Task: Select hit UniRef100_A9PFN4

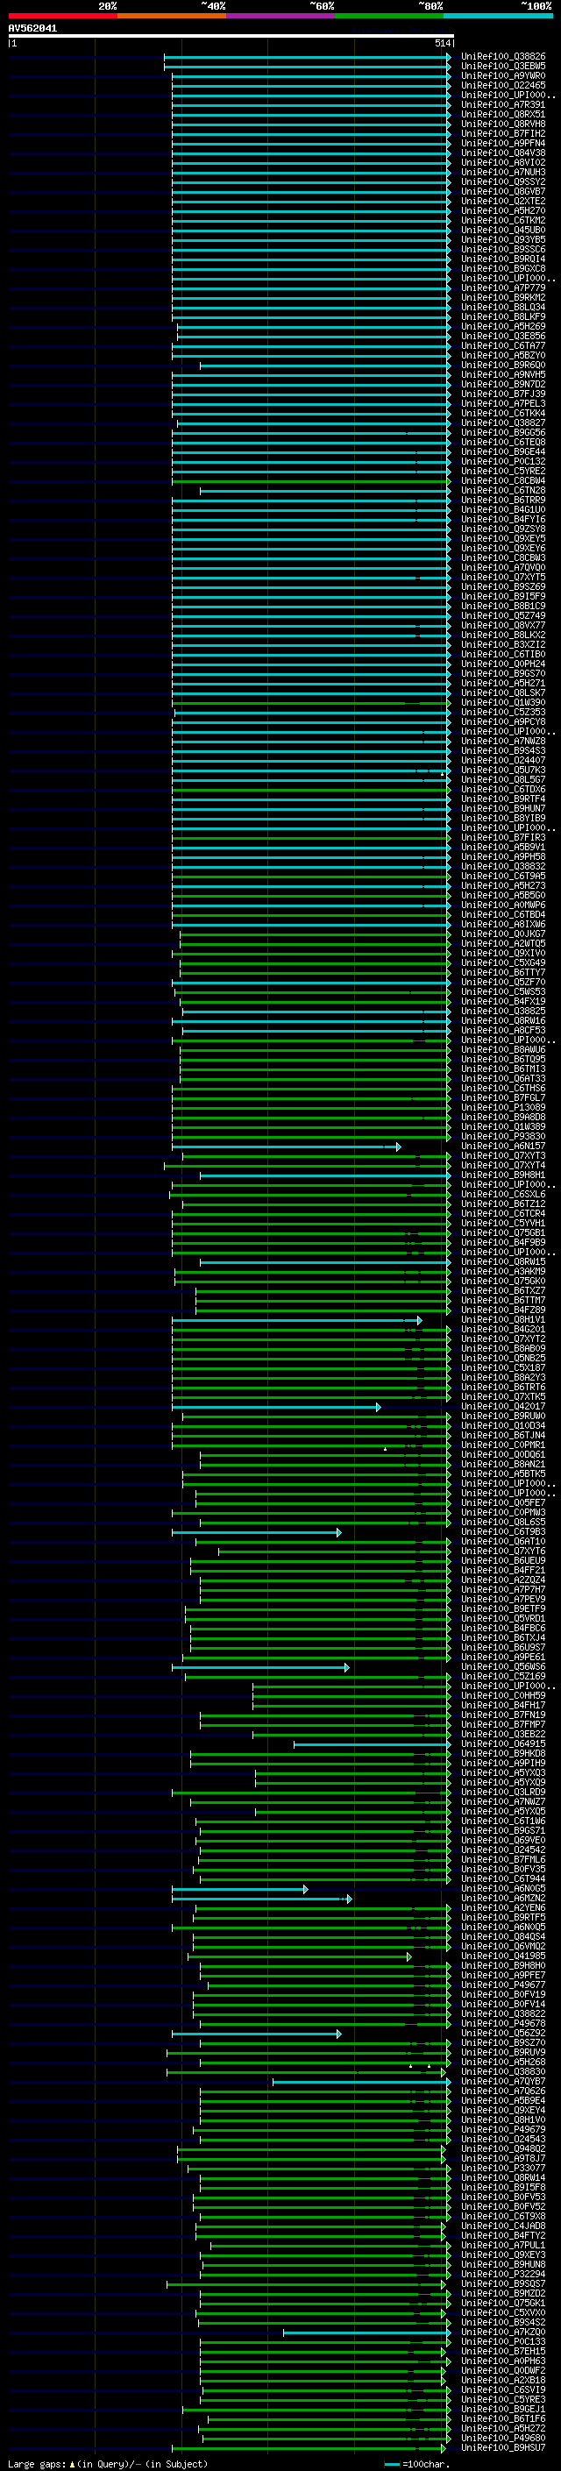Action: [502, 143]
